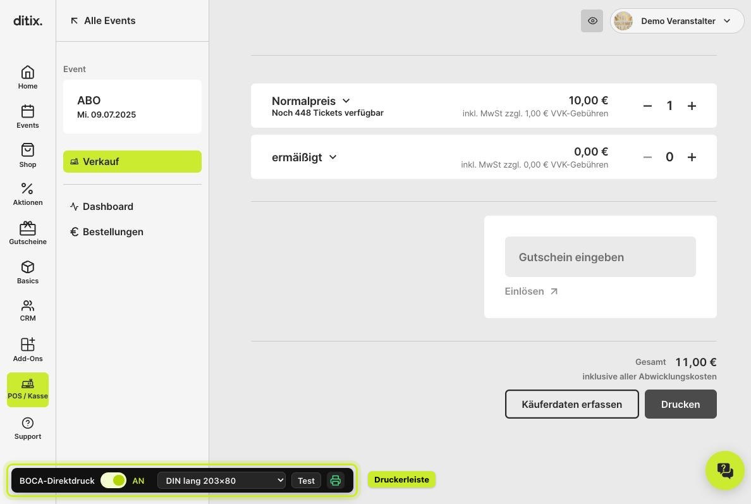The width and height of the screenshot is (751, 504).
Task: Focus the Gutschein eingeben field
Action: click(600, 257)
